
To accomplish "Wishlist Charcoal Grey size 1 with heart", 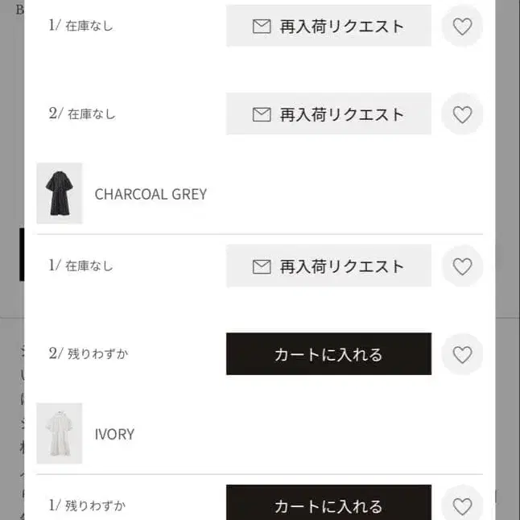I will (462, 266).
